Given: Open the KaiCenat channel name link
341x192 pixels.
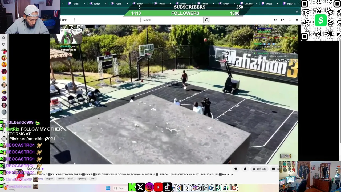Looking at the screenshot, I should pos(34,169).
